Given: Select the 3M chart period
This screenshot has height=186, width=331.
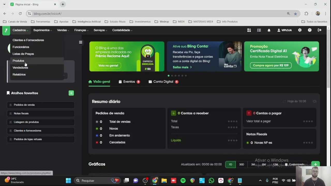Looking at the screenshot, I should [x=253, y=165].
